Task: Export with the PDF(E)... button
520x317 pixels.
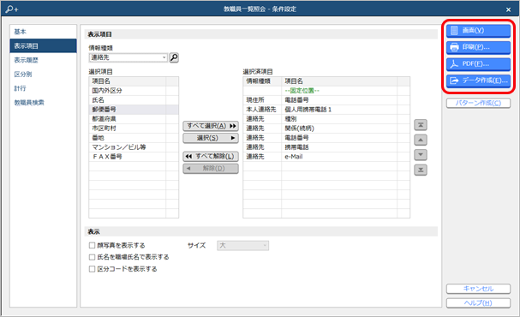Action: (x=478, y=63)
